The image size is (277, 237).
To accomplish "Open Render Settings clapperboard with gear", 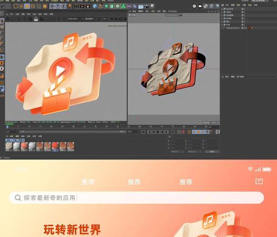I will click(x=88, y=6).
